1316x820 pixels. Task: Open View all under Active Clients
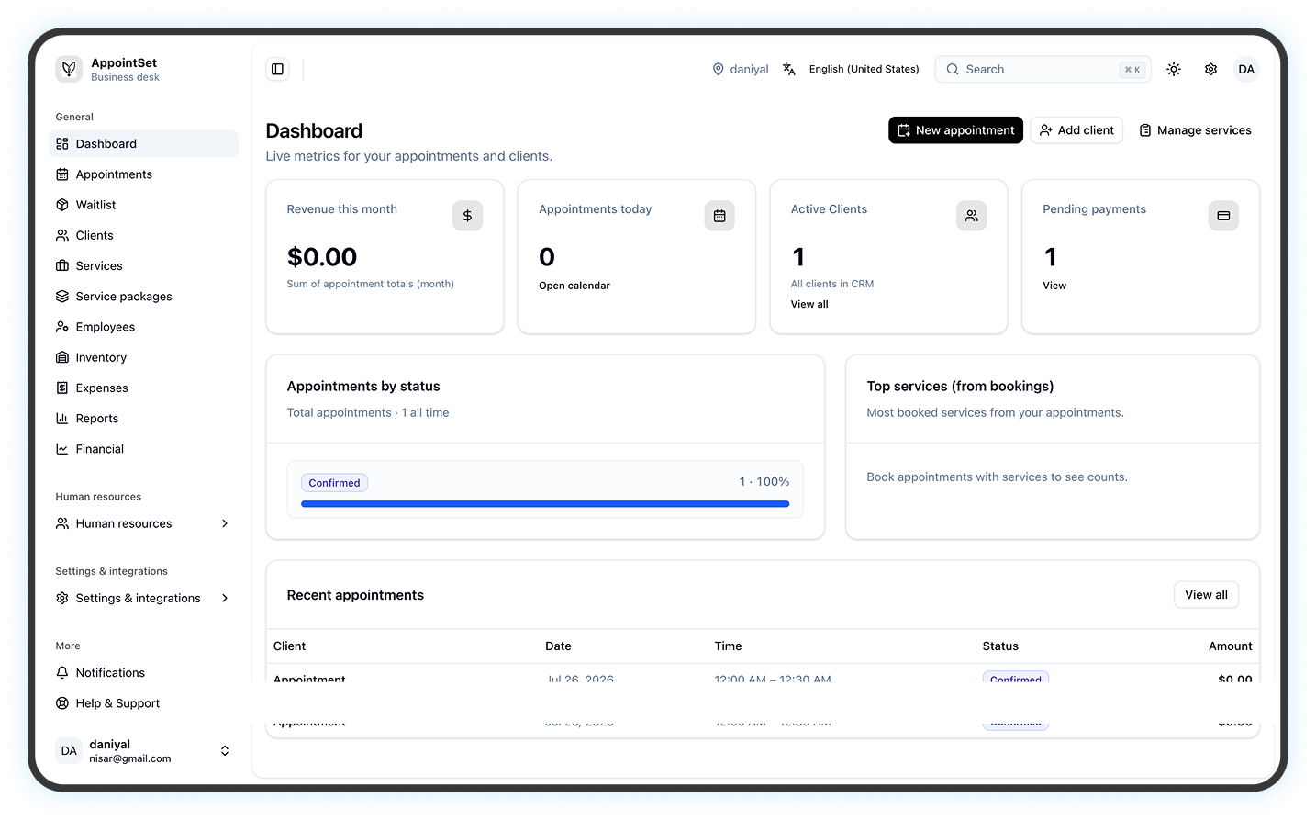[x=809, y=304]
